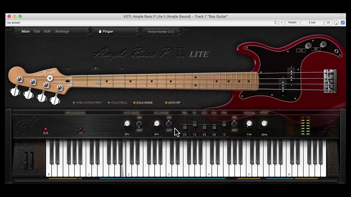Click the REL volume fader

coord(185,127)
